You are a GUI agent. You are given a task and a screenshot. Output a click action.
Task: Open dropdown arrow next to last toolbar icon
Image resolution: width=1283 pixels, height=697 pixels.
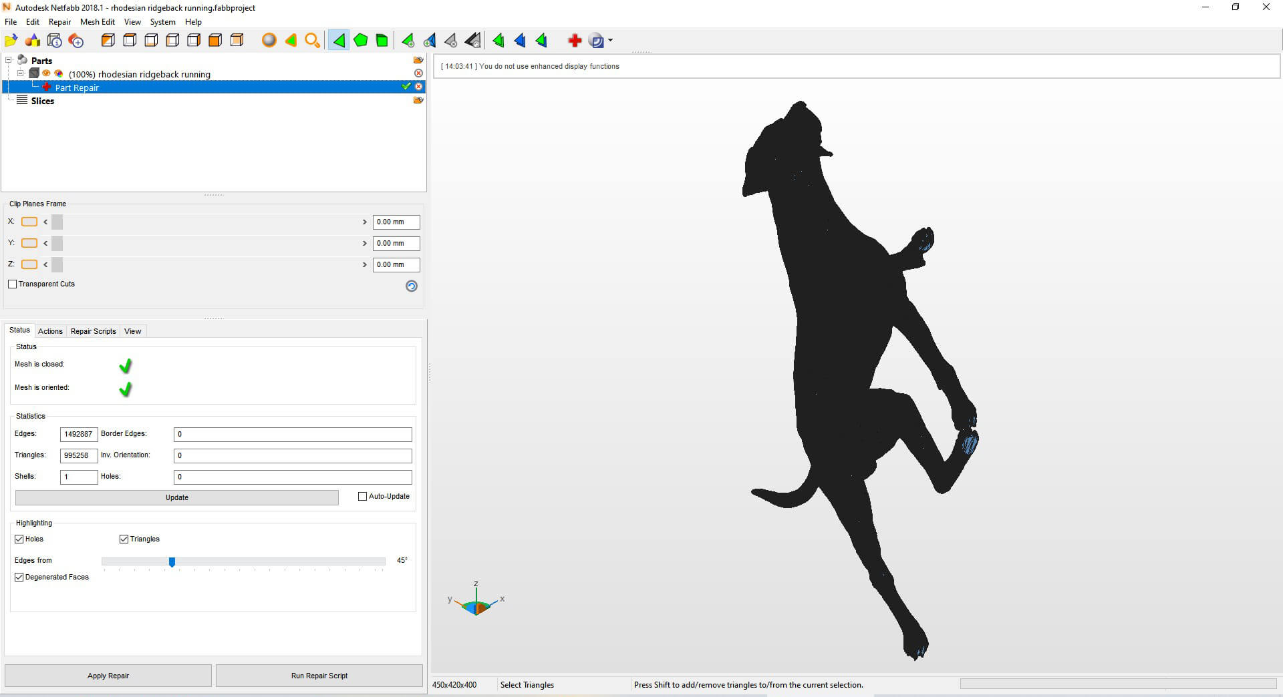coord(610,41)
